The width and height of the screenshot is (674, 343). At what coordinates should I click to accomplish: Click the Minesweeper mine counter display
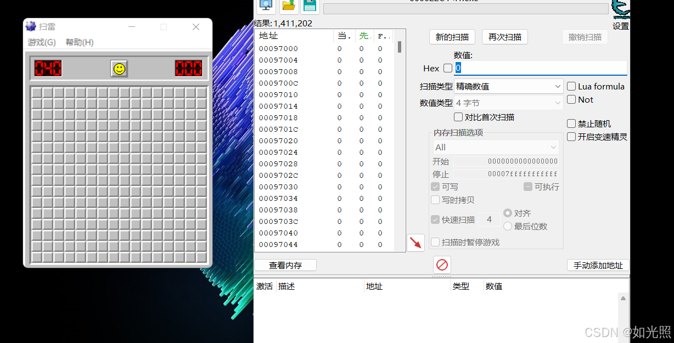pyautogui.click(x=48, y=69)
